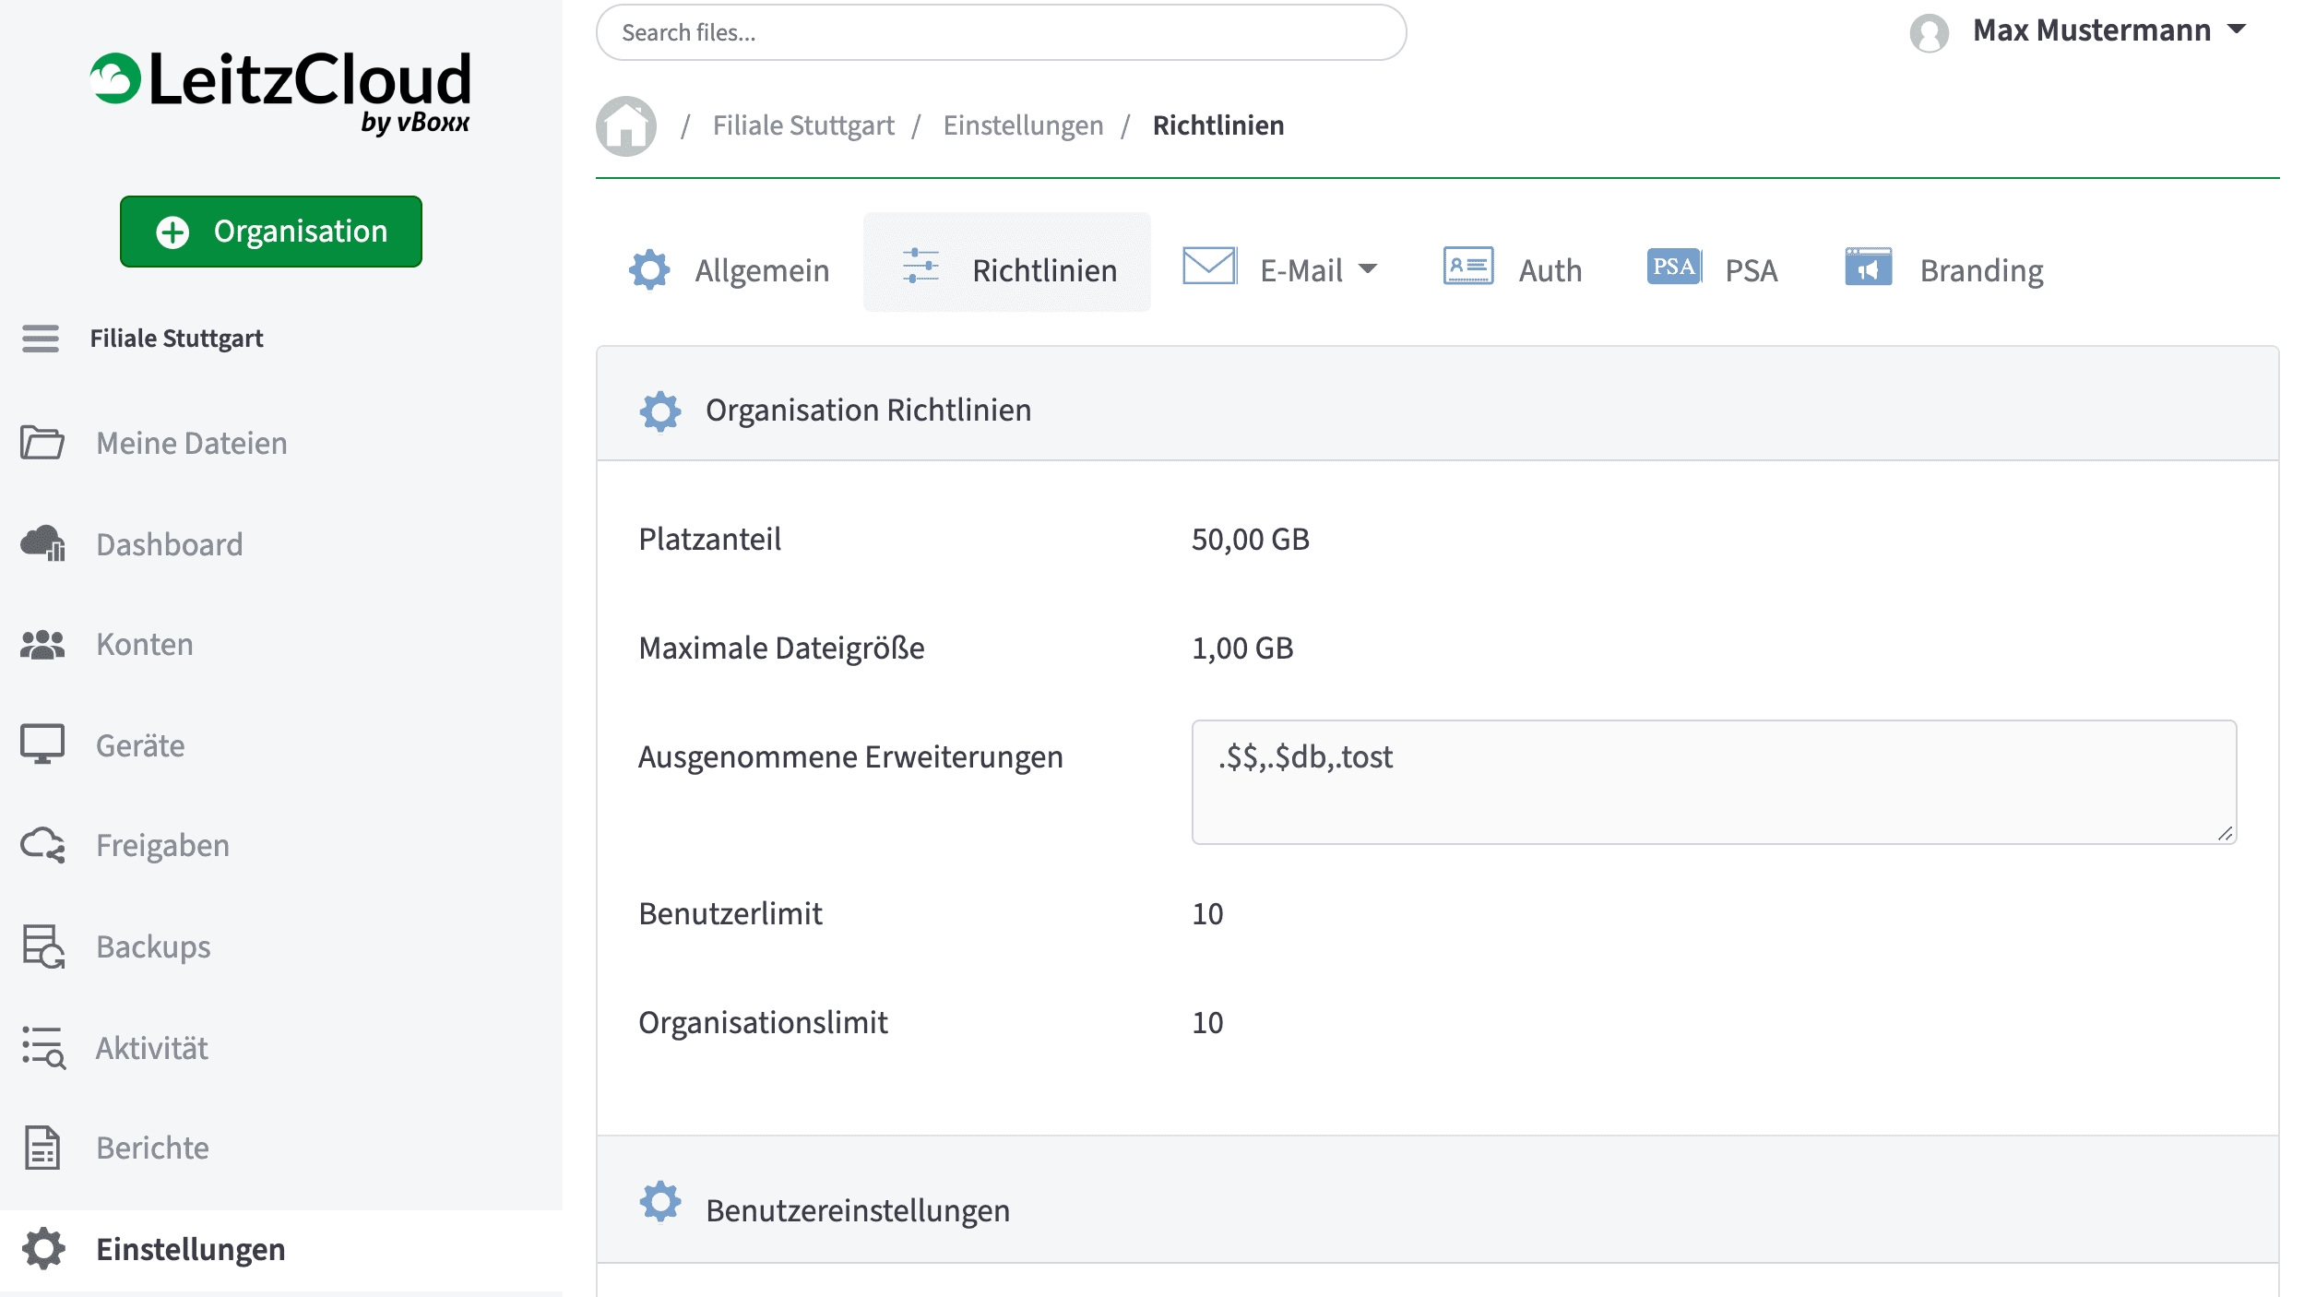Click the Benutzerlimit value 10
The height and width of the screenshot is (1297, 2304).
click(1207, 913)
